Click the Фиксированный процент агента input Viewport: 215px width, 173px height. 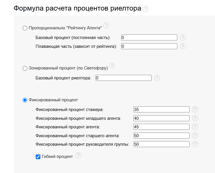pyautogui.click(x=161, y=127)
